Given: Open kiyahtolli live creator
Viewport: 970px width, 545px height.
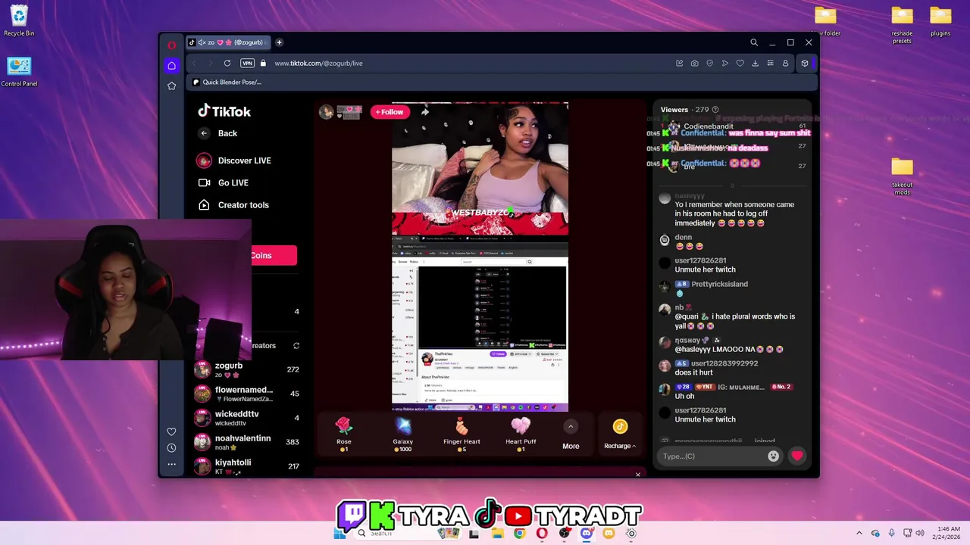Looking at the screenshot, I should (x=247, y=466).
